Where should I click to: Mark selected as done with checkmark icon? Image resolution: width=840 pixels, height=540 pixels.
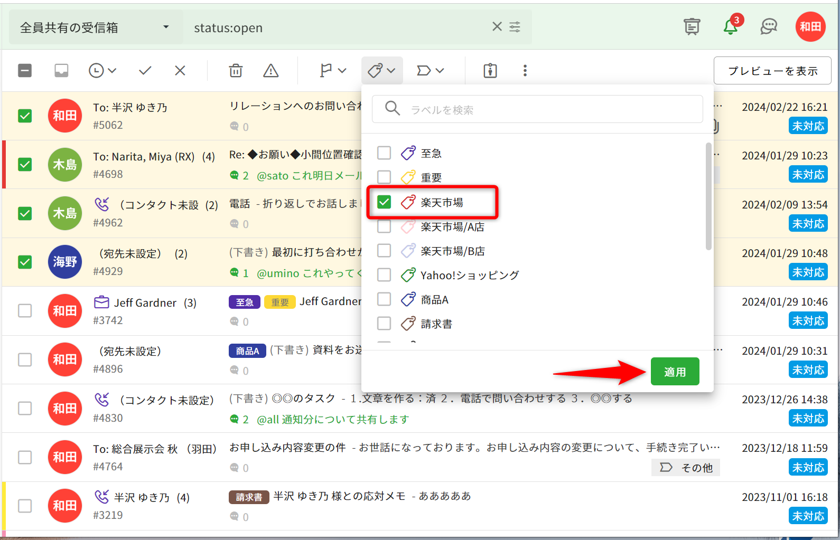point(145,70)
